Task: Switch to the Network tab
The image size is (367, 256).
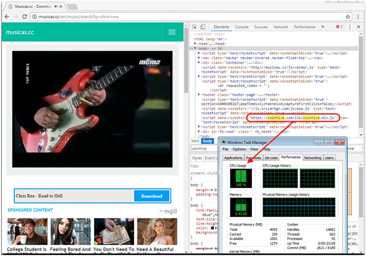Action: pyautogui.click(x=281, y=27)
